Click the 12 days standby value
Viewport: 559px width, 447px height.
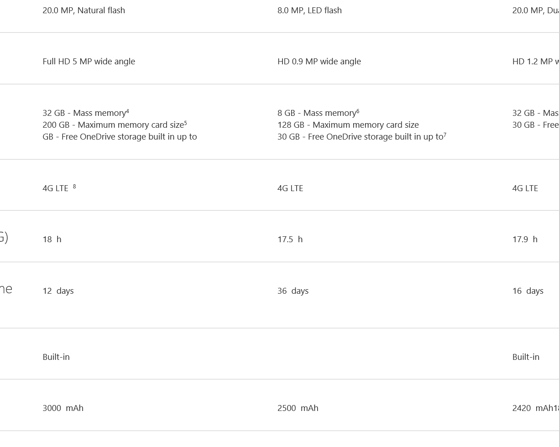click(x=58, y=291)
